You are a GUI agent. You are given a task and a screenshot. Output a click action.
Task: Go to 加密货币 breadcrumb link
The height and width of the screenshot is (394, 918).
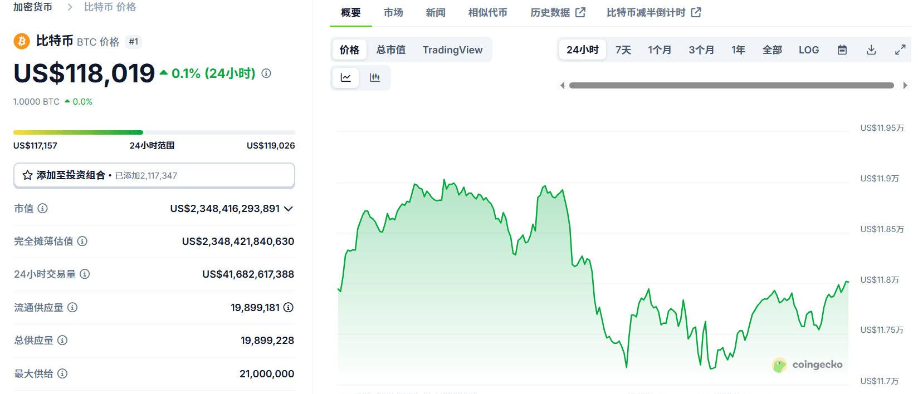[33, 7]
